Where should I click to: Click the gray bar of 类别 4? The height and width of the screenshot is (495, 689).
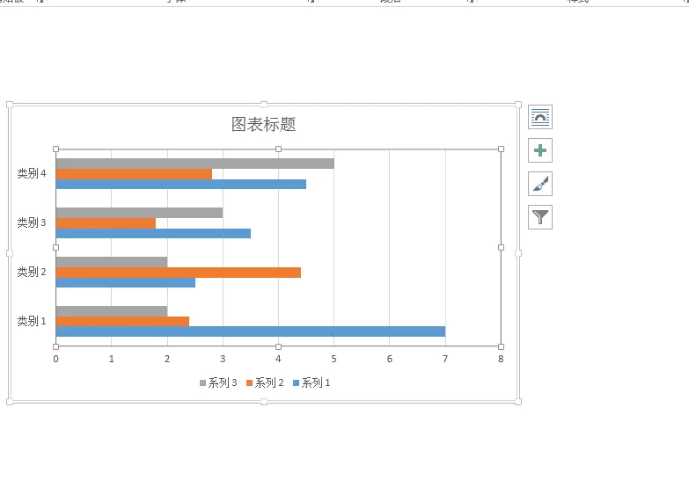coord(195,164)
